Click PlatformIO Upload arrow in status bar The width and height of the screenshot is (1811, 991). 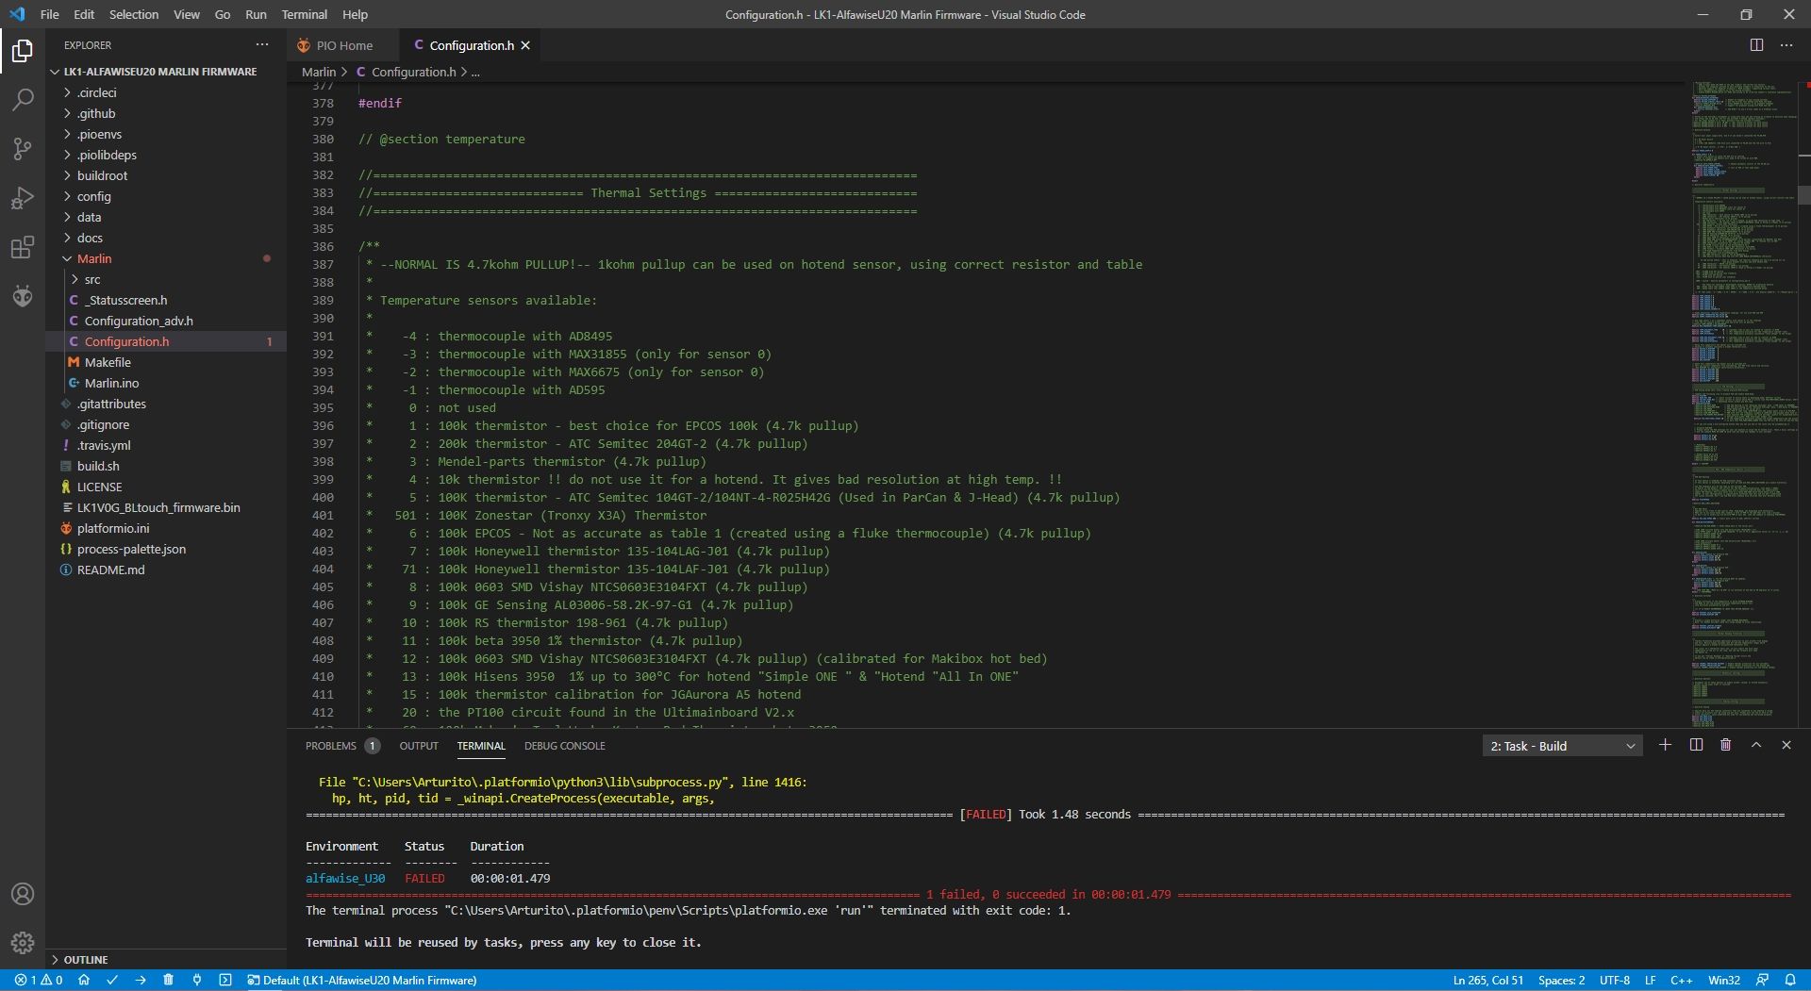141,980
